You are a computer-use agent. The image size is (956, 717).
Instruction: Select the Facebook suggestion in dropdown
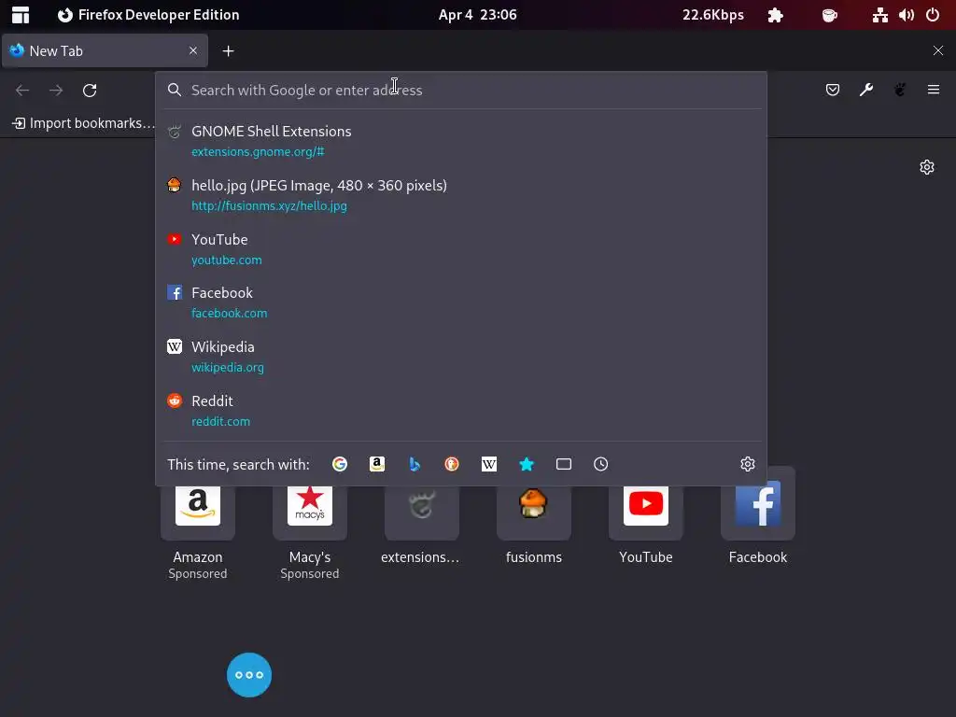461,302
